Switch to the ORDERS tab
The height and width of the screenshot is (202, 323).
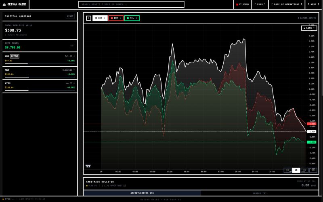[260, 193]
